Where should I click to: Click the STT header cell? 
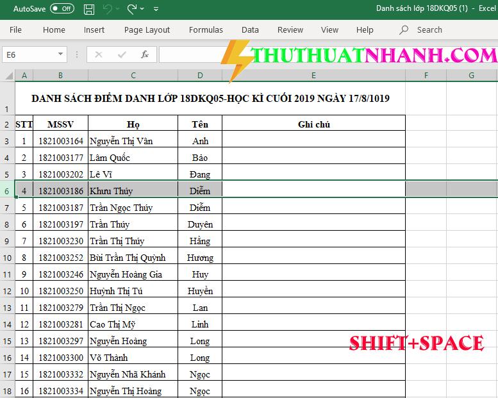(24, 124)
